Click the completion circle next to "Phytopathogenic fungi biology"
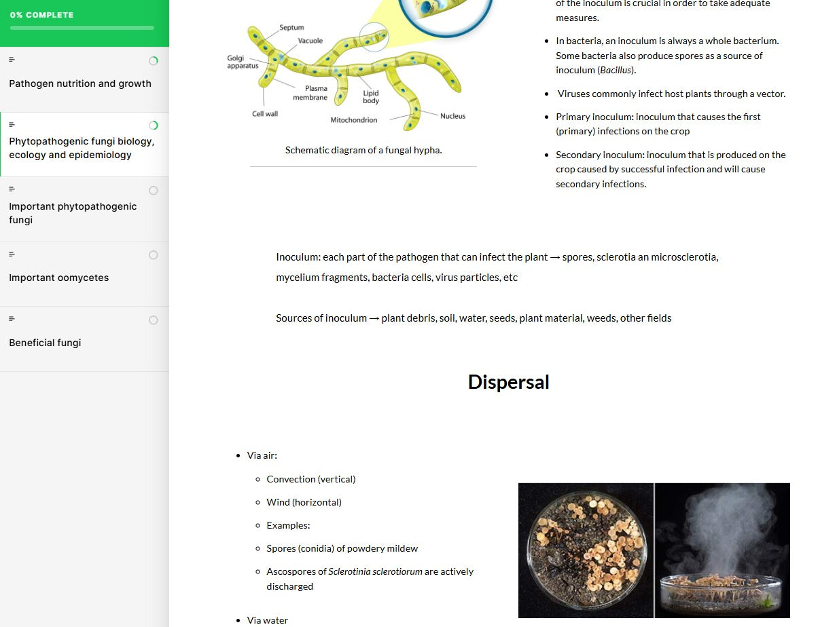Screen dimensions: 837x627 (154, 125)
